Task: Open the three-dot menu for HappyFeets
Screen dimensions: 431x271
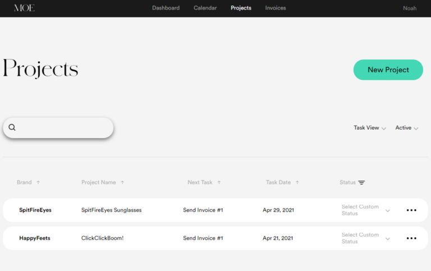Action: [411, 238]
